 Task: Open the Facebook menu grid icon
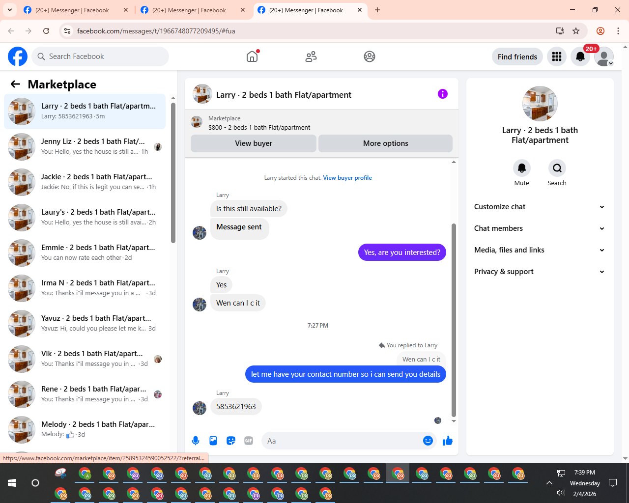pos(557,56)
